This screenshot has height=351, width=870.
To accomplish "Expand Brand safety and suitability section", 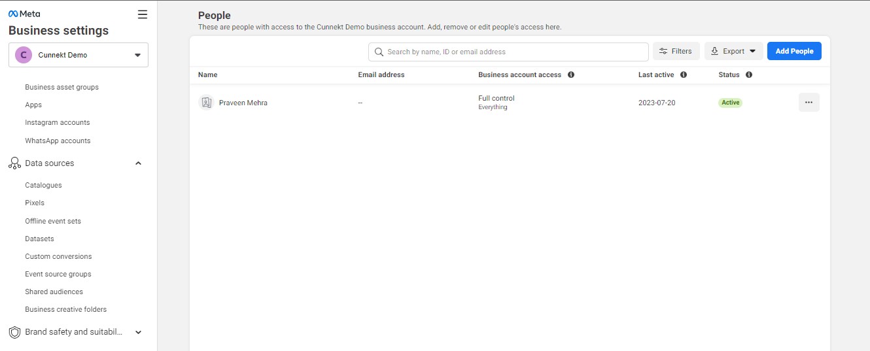I will point(138,332).
